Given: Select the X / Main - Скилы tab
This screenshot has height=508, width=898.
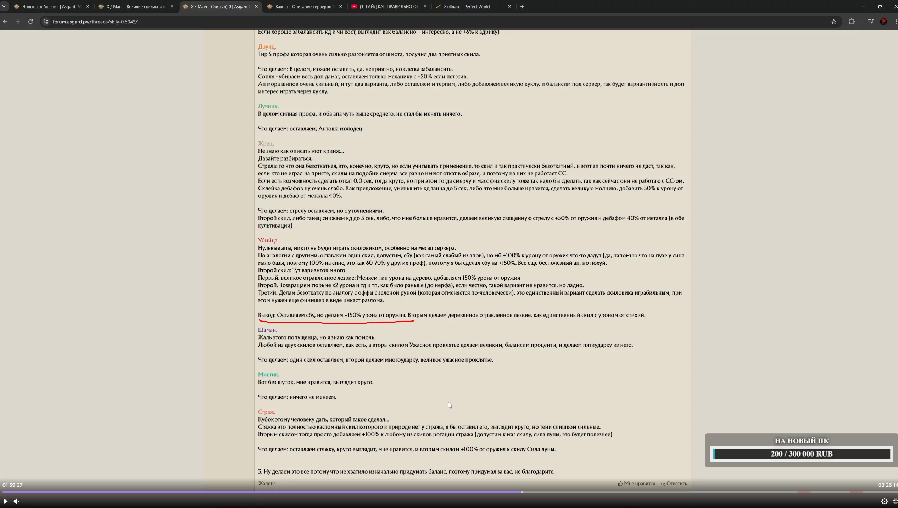Looking at the screenshot, I should pyautogui.click(x=220, y=6).
